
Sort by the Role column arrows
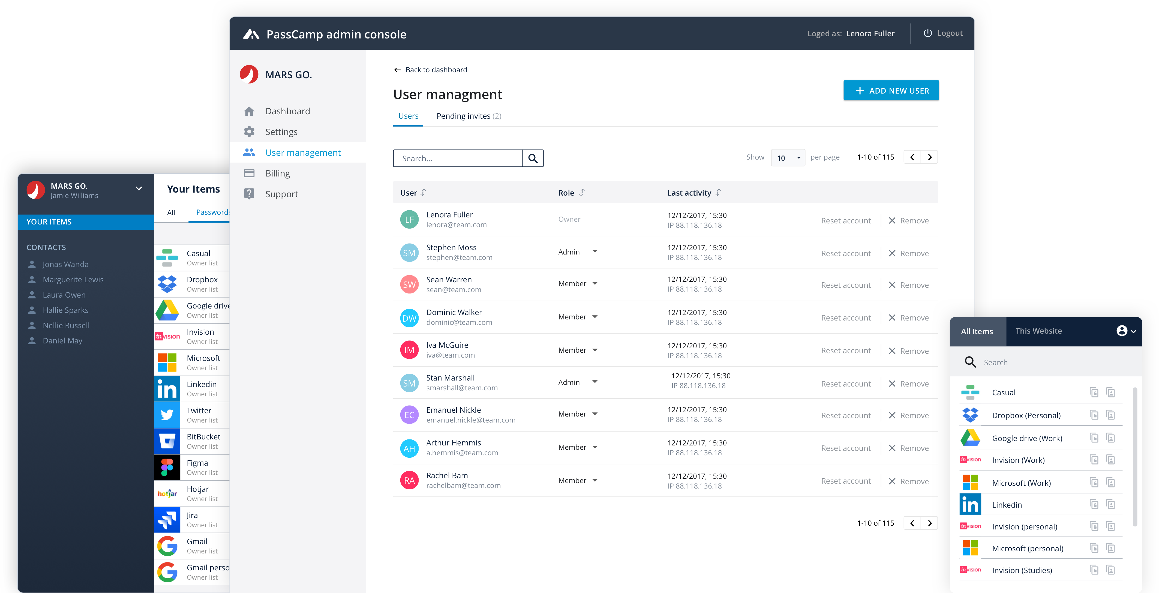click(x=582, y=193)
